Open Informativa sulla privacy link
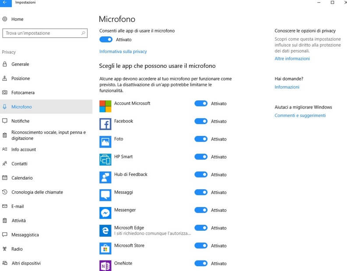The height and width of the screenshot is (271, 347). click(x=123, y=51)
